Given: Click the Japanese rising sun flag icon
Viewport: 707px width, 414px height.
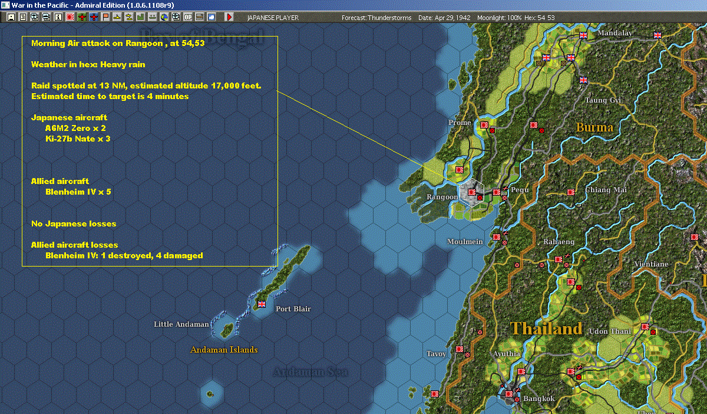Looking at the screenshot, I should pos(70,17).
